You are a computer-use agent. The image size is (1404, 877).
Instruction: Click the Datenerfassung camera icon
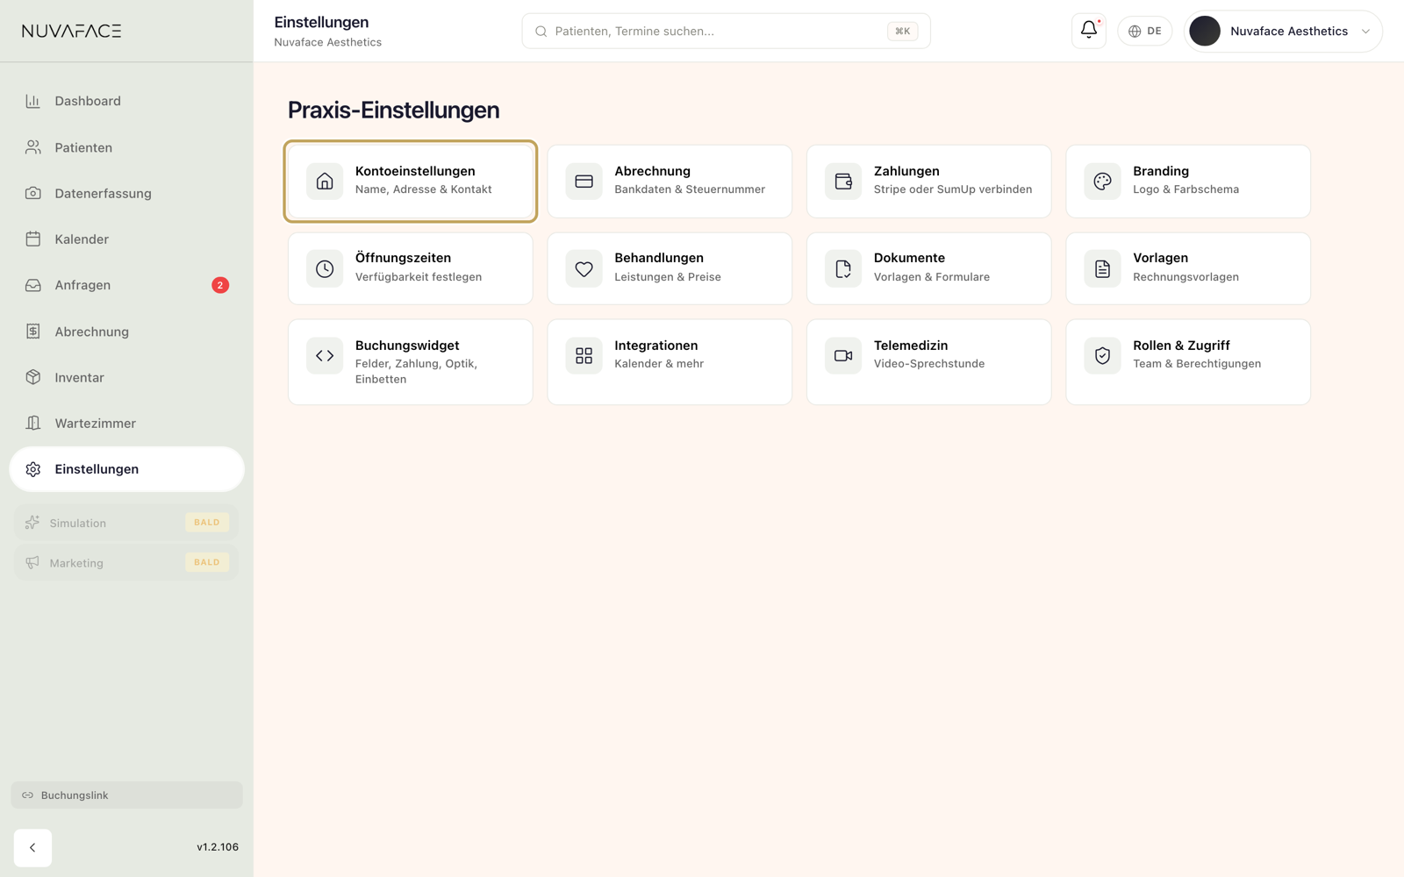pos(33,193)
